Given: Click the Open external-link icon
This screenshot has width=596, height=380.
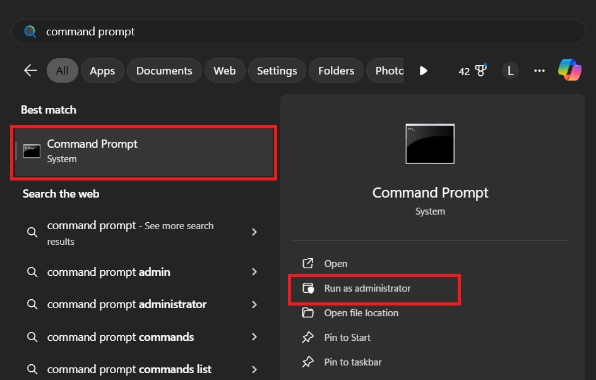Looking at the screenshot, I should (x=307, y=263).
